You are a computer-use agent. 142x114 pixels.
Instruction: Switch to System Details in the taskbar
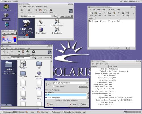pyautogui.click(x=68, y=112)
